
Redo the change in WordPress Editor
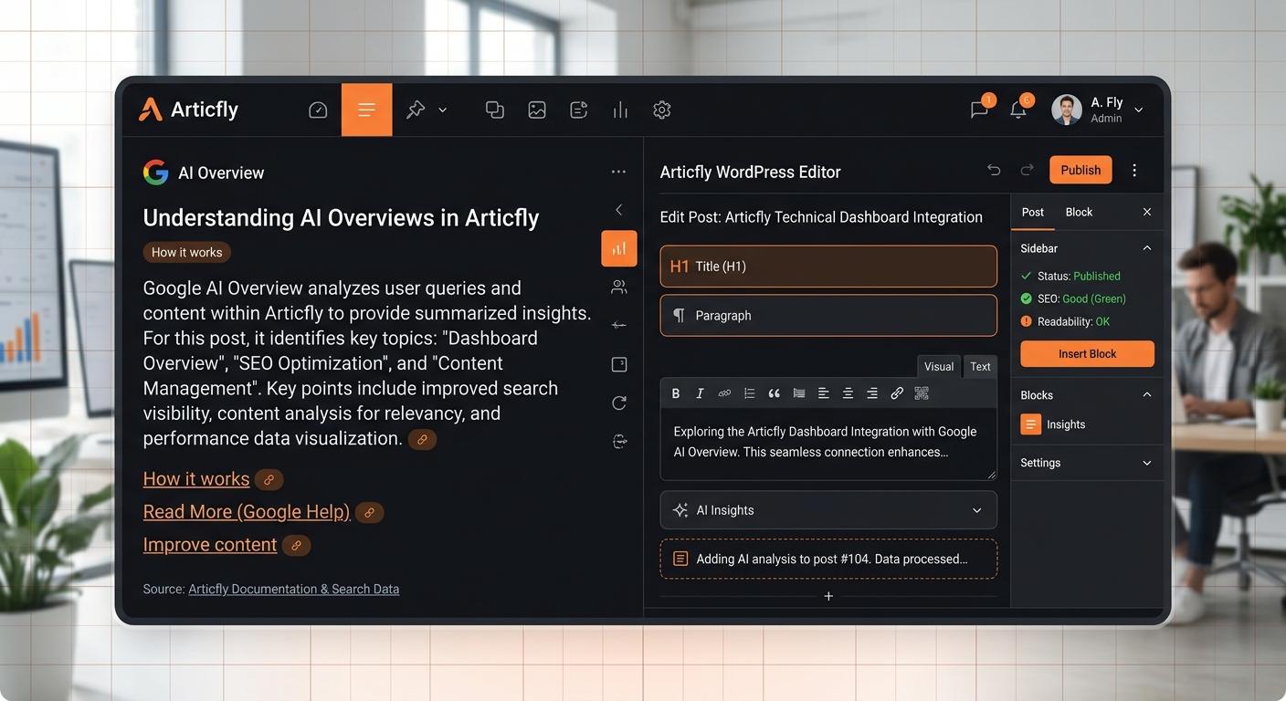click(x=1027, y=170)
